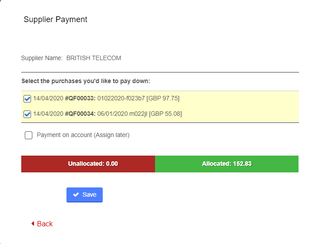Enable the Payment on account checkbox
This screenshot has width=322, height=244.
point(29,135)
